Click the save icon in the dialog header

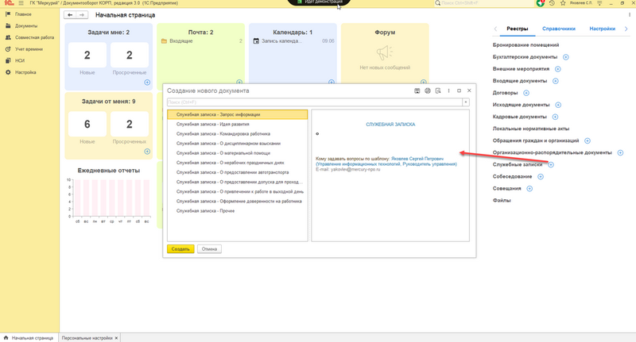417,91
